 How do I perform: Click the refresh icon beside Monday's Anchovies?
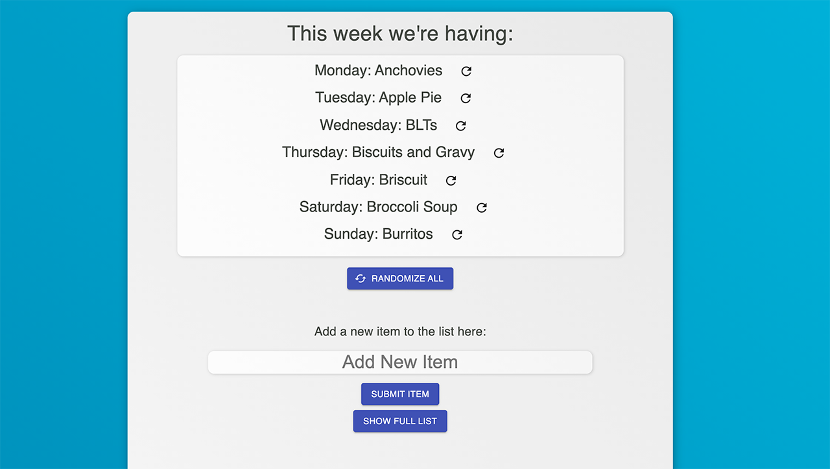[466, 71]
